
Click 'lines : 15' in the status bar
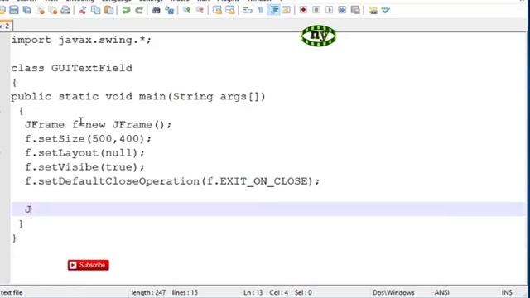(185, 292)
